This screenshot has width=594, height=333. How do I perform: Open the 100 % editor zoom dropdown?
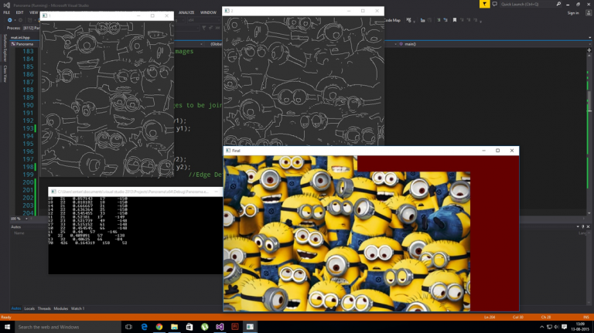19,219
